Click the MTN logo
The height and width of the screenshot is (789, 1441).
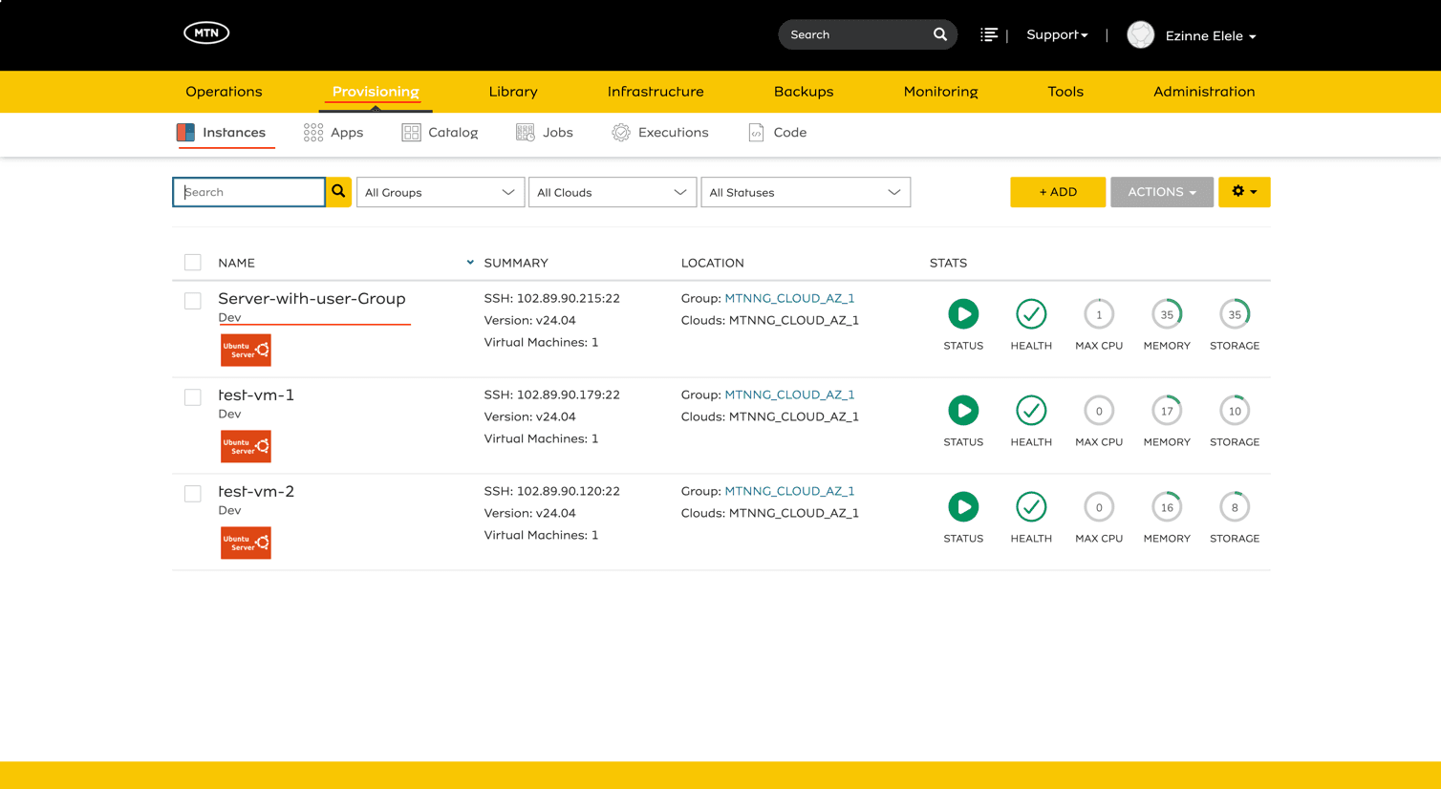(206, 33)
